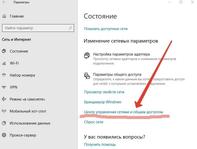Click the Home icon beside Главная
This screenshot has height=149, width=197.
4,16
